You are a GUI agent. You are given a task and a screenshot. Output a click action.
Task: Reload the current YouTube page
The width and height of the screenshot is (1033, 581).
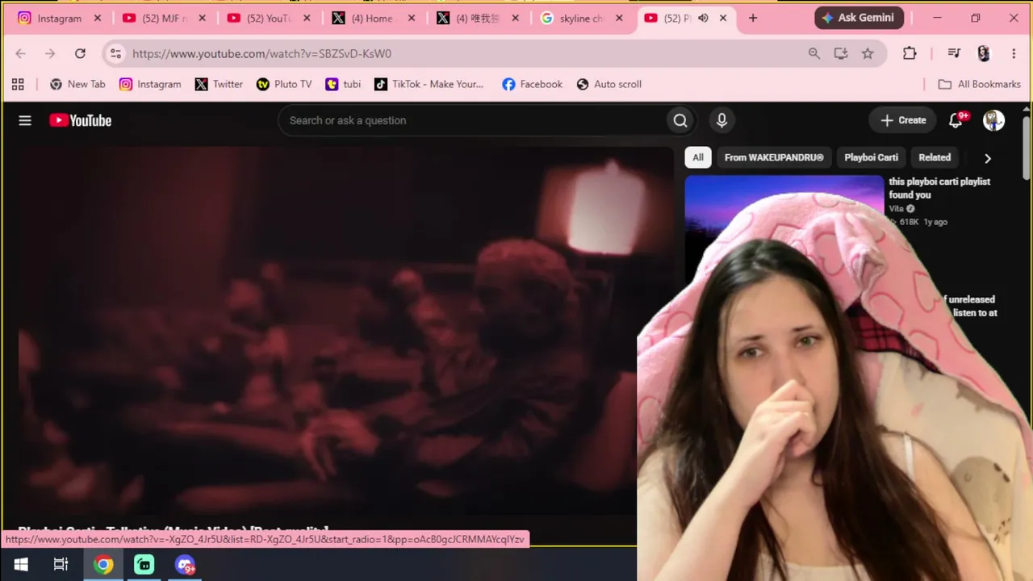80,53
